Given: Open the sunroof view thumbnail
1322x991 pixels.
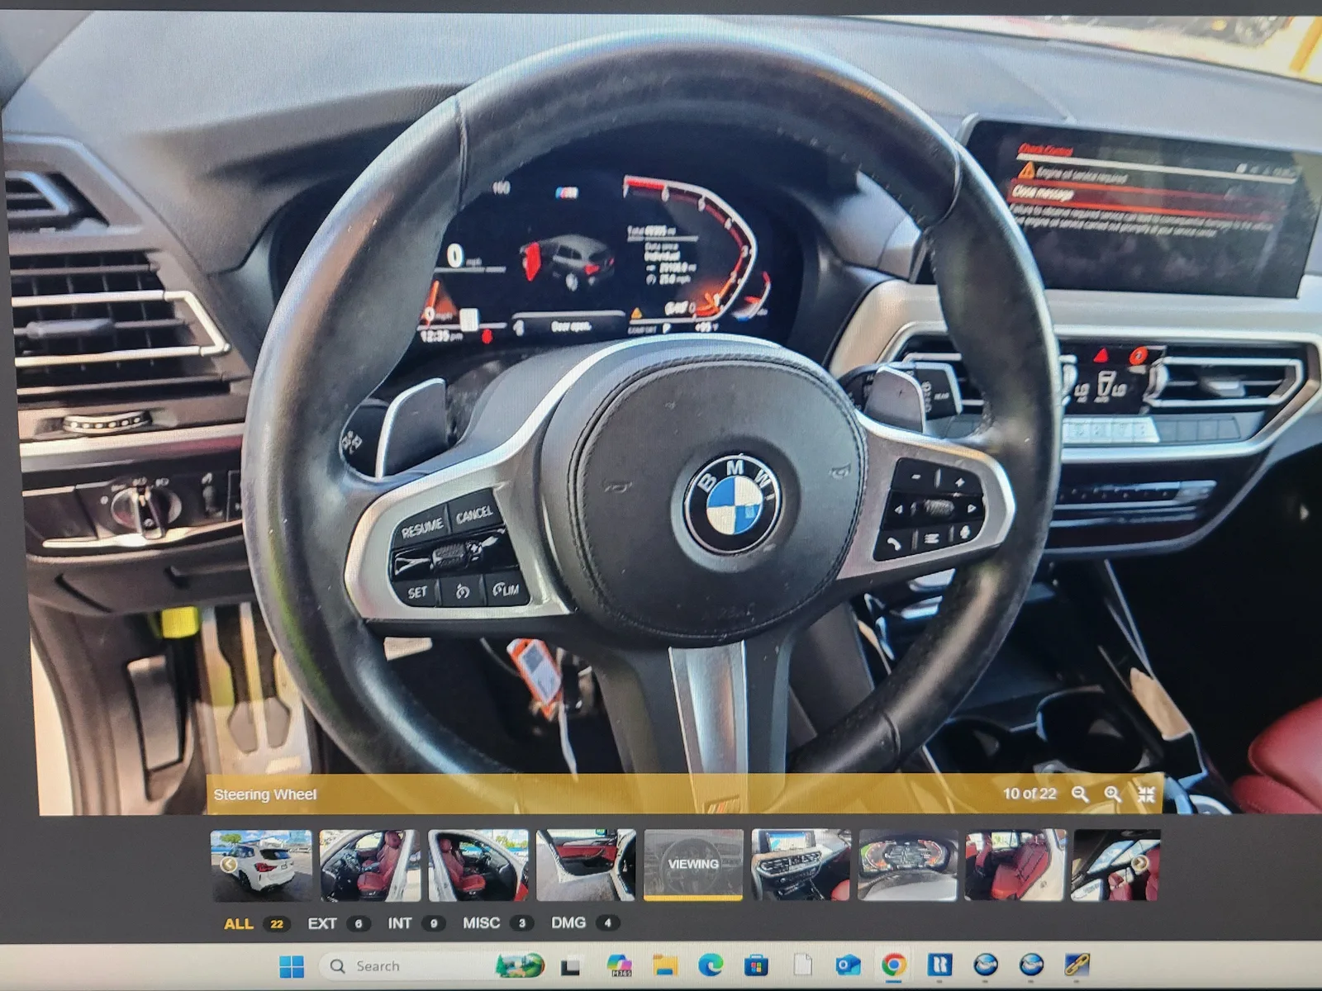Looking at the screenshot, I should (1116, 865).
